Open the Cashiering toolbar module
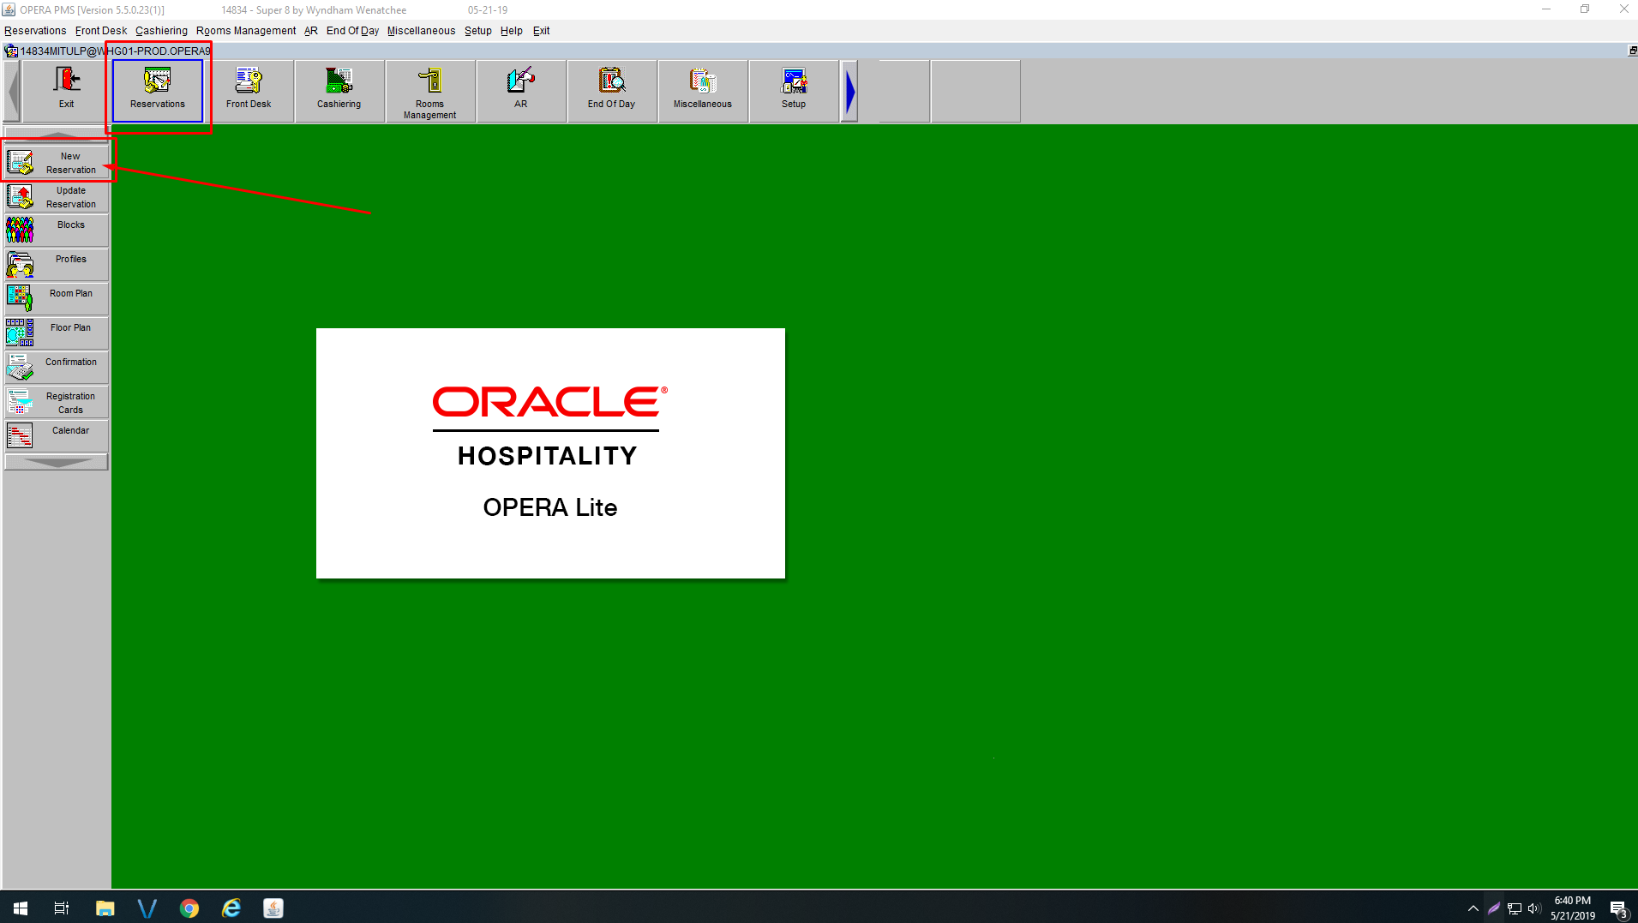 point(339,90)
